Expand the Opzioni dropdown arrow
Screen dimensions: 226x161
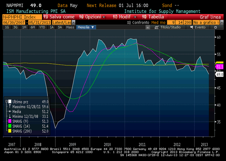[x=104, y=16]
